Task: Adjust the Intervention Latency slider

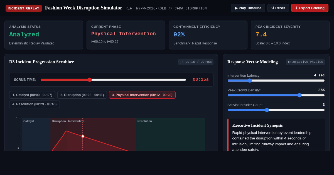Action: [276, 81]
